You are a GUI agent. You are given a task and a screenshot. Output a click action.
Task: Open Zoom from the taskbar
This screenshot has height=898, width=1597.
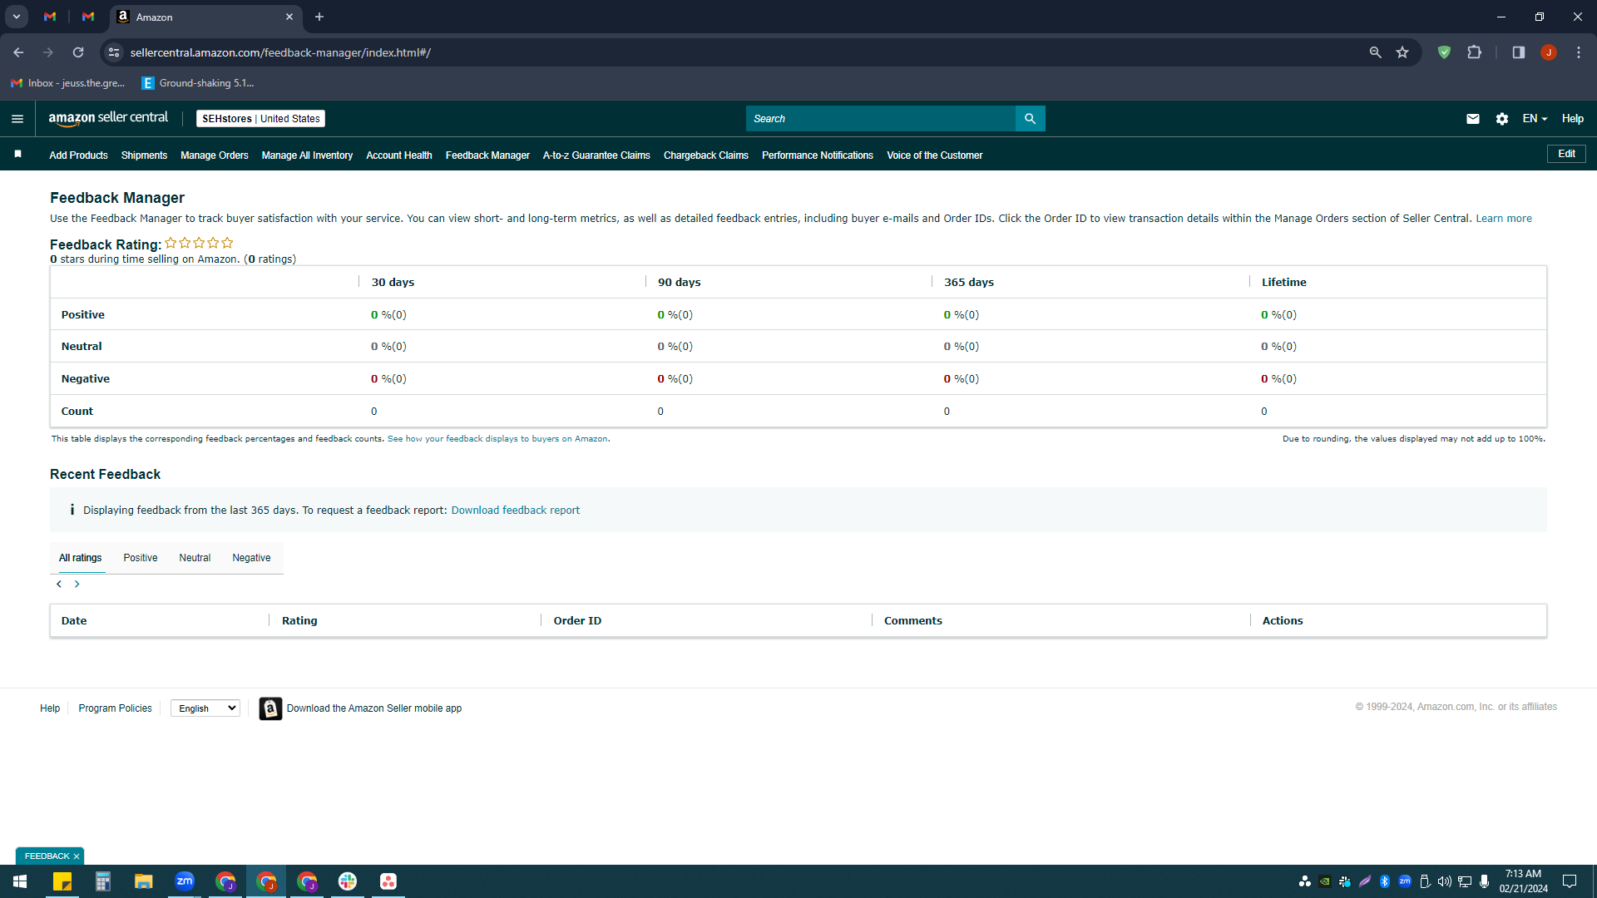(185, 881)
